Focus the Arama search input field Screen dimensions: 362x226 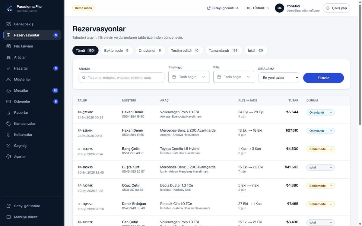[122, 78]
